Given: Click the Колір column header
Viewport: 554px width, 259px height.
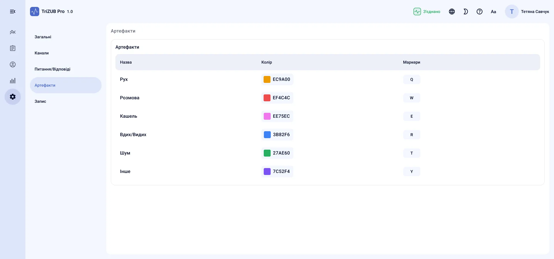Looking at the screenshot, I should point(267,62).
